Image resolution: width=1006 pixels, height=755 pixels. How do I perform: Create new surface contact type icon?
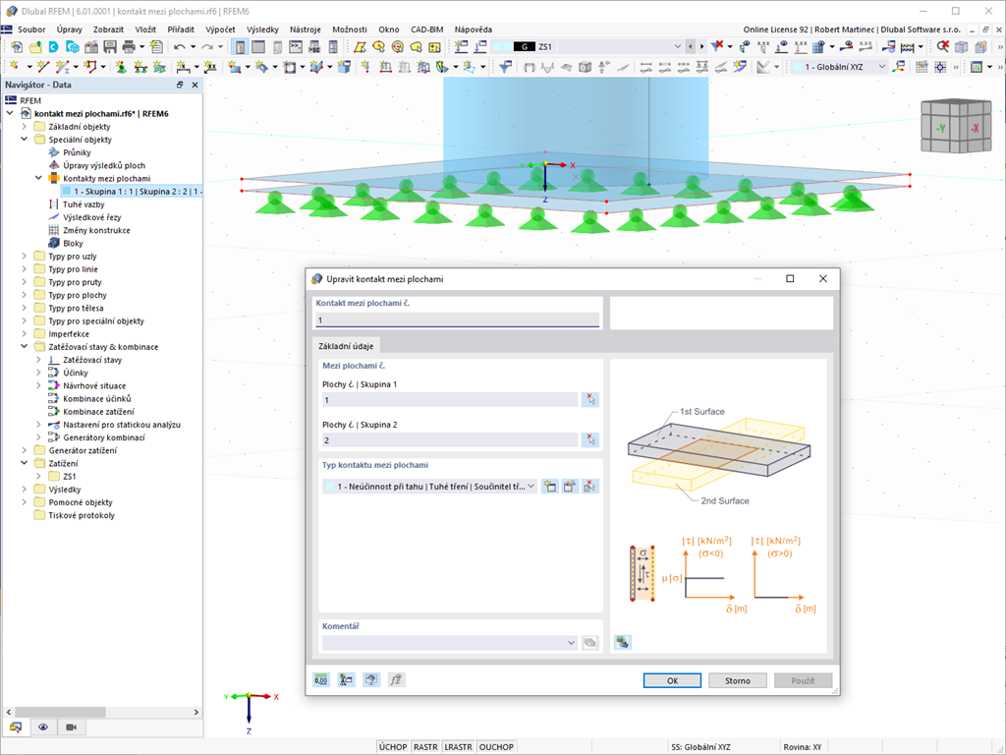point(550,486)
